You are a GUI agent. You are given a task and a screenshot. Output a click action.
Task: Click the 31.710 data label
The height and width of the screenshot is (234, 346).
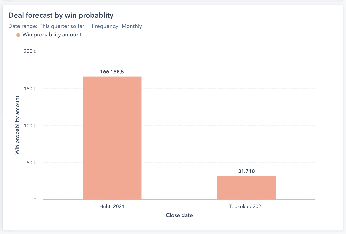[246, 171]
